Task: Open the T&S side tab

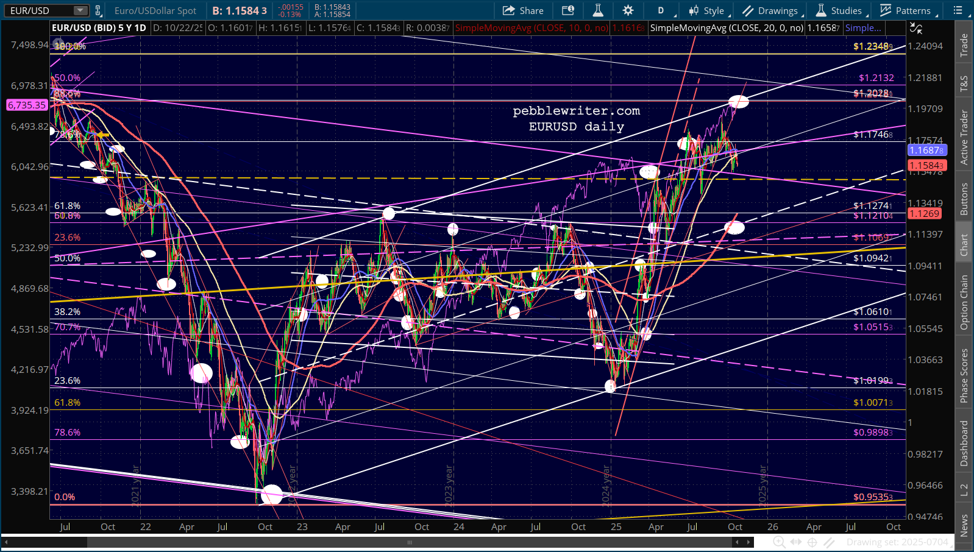Action: coord(964,83)
